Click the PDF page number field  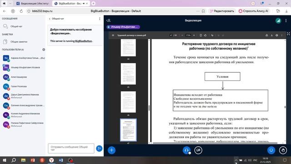[x=171, y=35]
